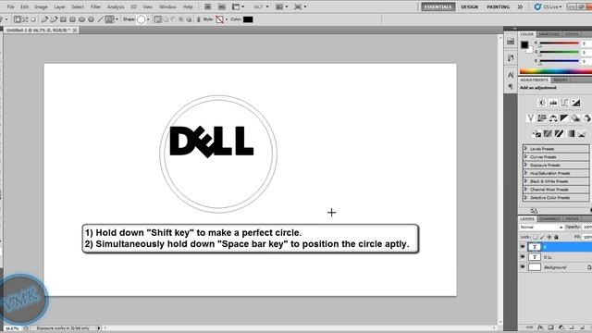
Task: Open the Image menu
Action: coord(41,6)
